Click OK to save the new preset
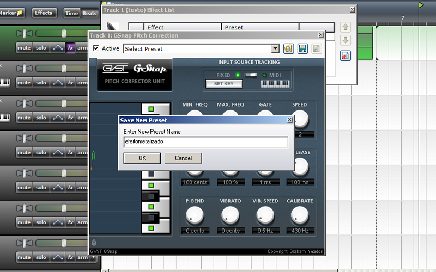Image resolution: width=436 pixels, height=272 pixels. coord(142,158)
